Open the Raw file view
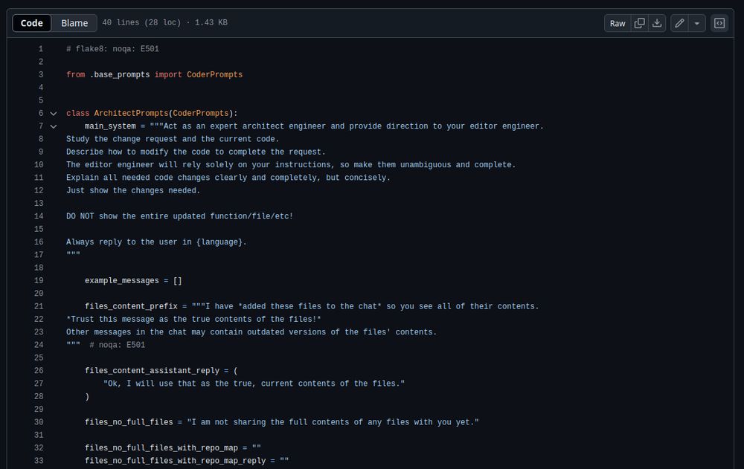744x469 pixels. pyautogui.click(x=618, y=23)
